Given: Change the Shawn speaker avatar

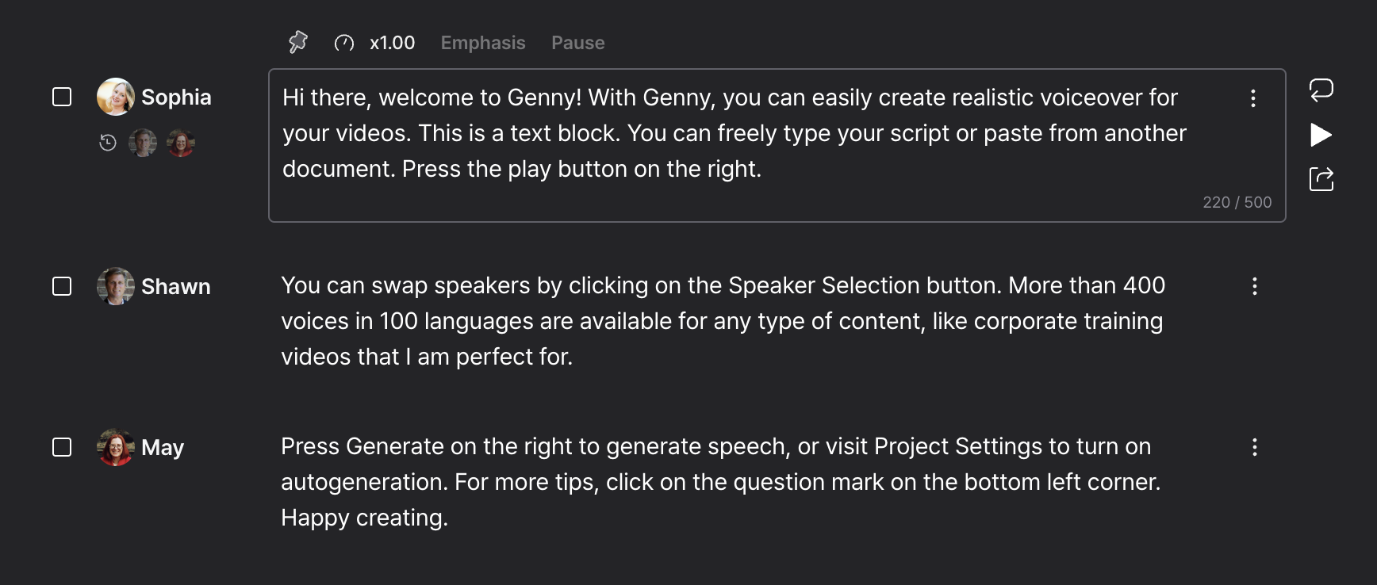Looking at the screenshot, I should pyautogui.click(x=116, y=286).
